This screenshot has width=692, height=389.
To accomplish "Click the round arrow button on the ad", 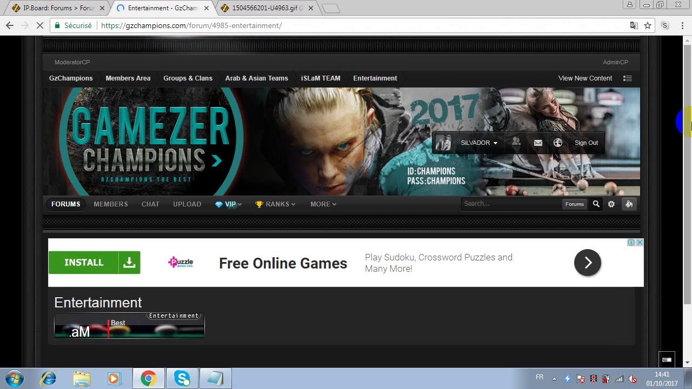I will coord(588,263).
